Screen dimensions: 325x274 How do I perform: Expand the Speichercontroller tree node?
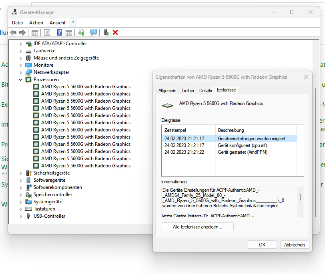(20, 195)
